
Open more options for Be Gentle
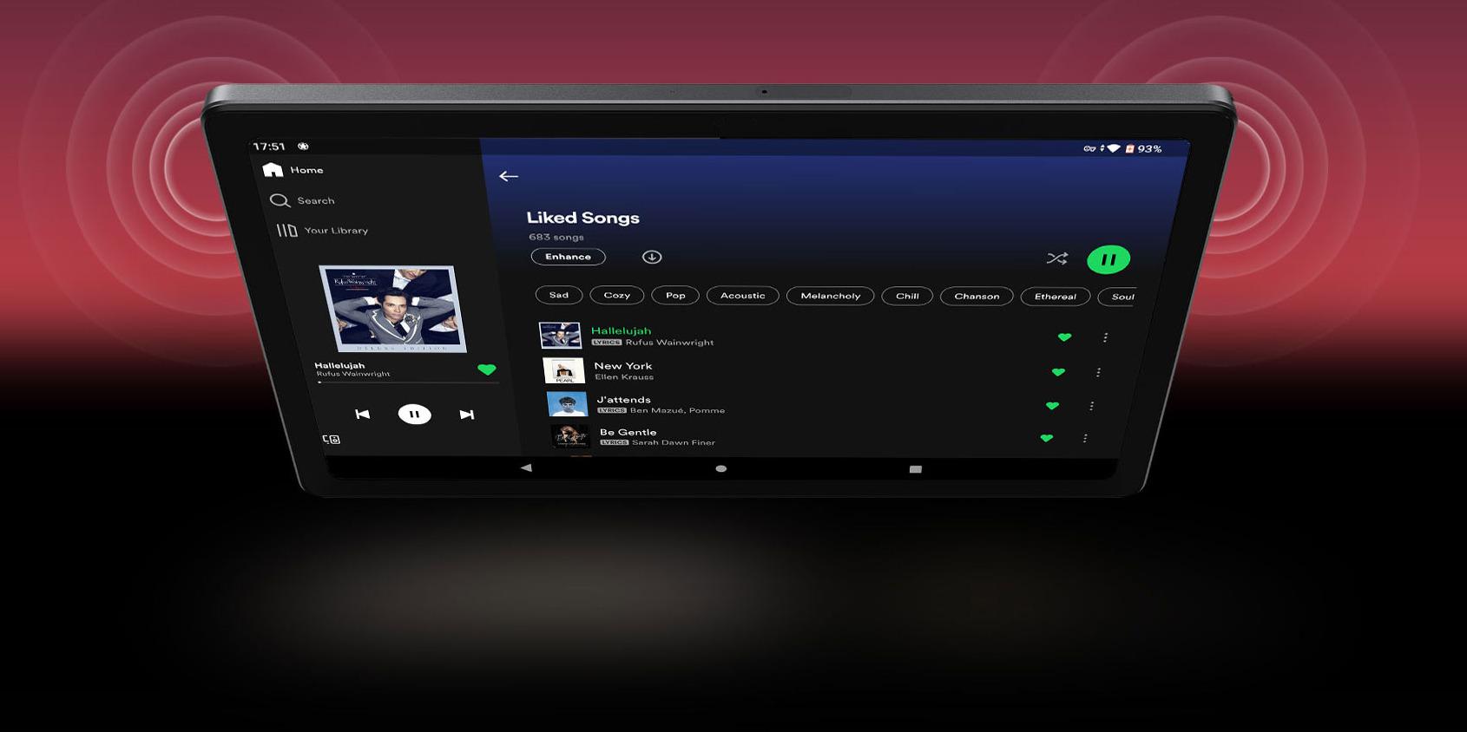coord(1085,439)
